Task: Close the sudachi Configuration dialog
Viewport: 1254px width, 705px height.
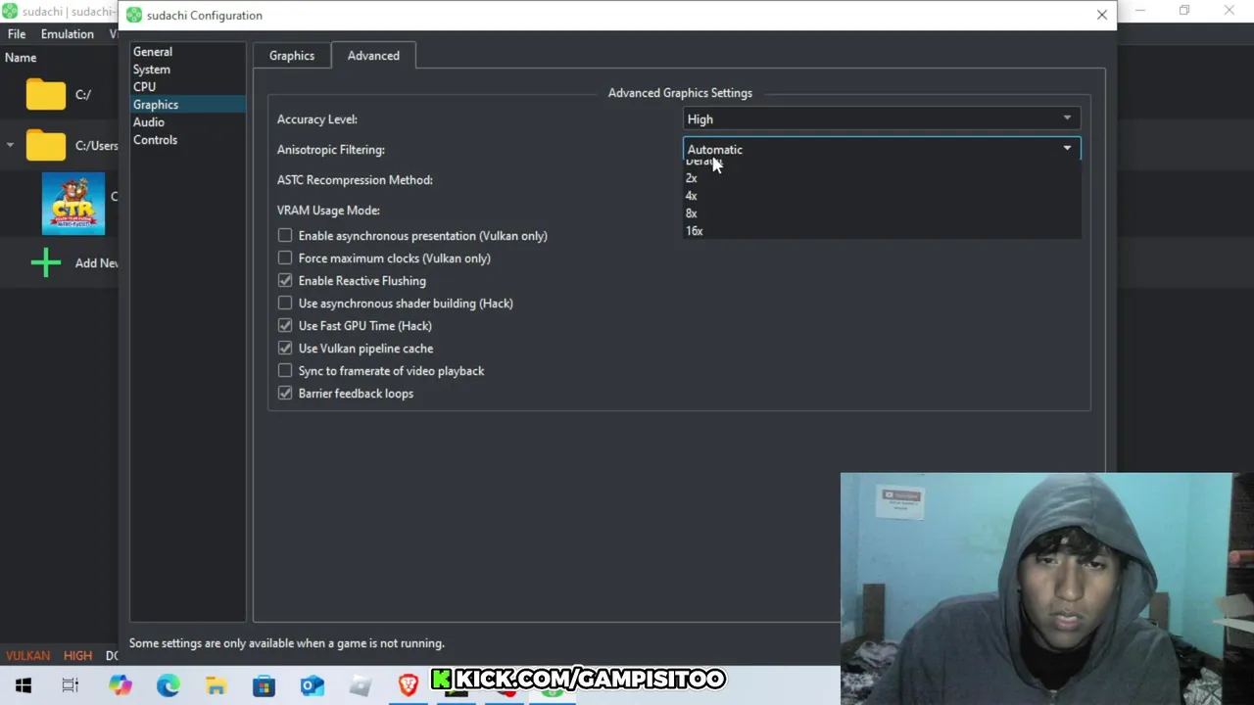Action: click(1102, 15)
